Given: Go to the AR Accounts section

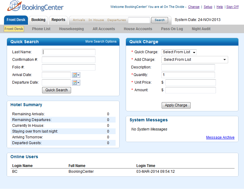Looking at the screenshot, I should (x=104, y=29).
